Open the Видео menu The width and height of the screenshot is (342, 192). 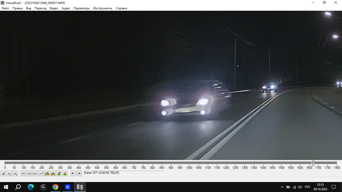(x=54, y=8)
